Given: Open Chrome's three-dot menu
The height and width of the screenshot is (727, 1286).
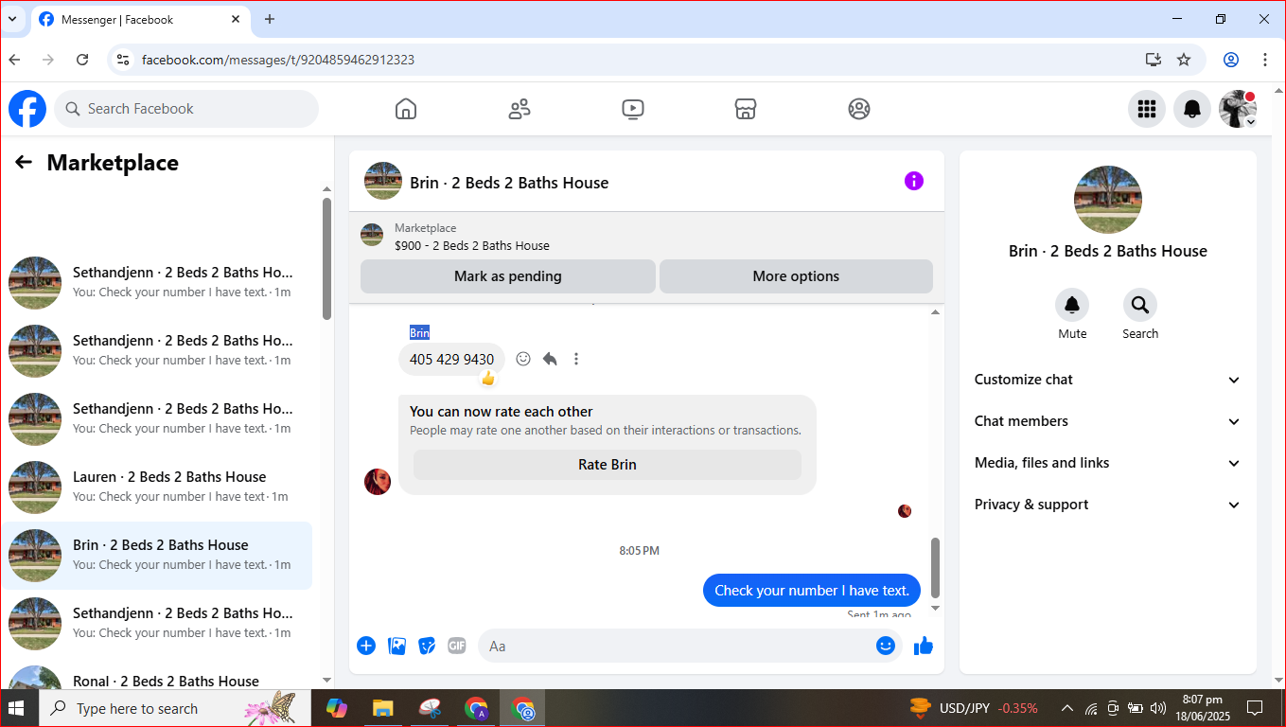Looking at the screenshot, I should [1265, 60].
